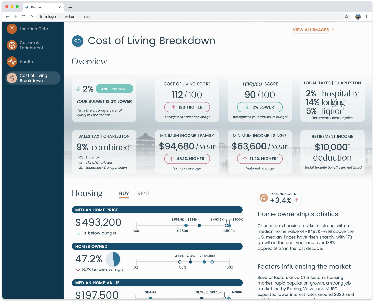Viewport: 374px width, 302px height.
Task: Open the browser three-dot menu
Action: tap(366, 17)
